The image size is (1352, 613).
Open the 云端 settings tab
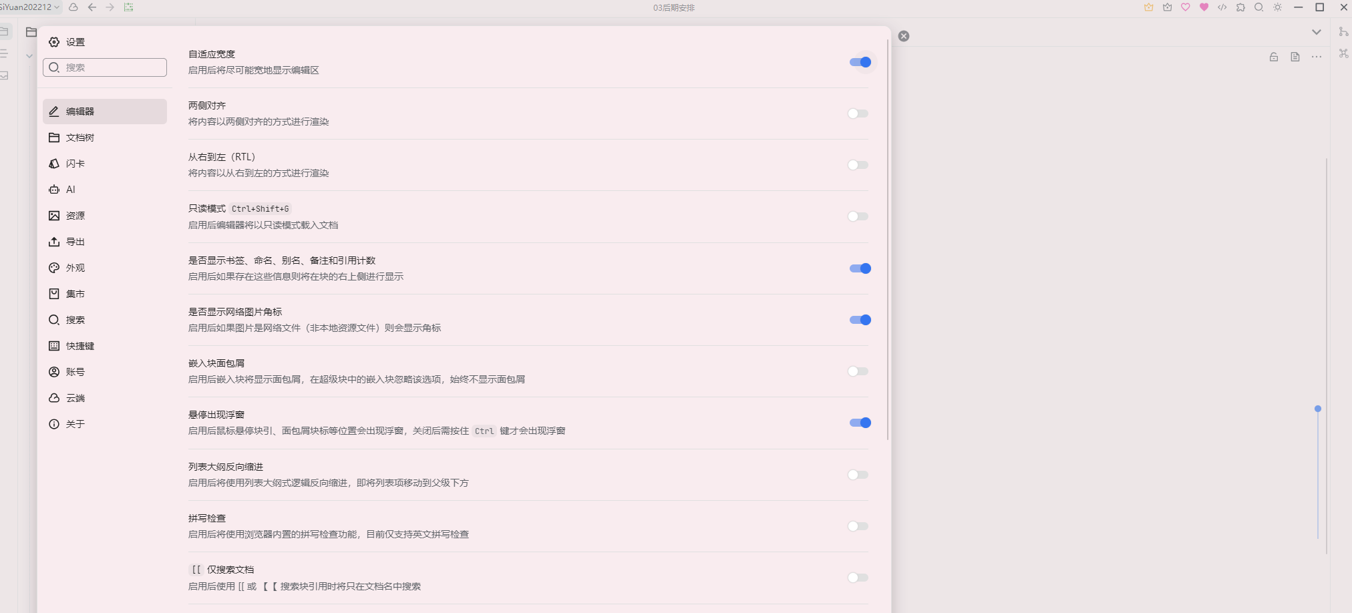[x=105, y=398]
